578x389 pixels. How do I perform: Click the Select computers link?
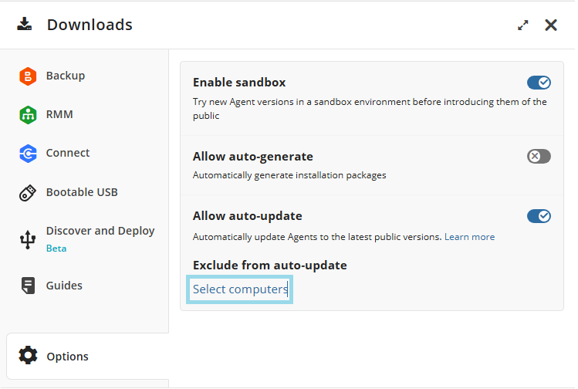tap(240, 289)
